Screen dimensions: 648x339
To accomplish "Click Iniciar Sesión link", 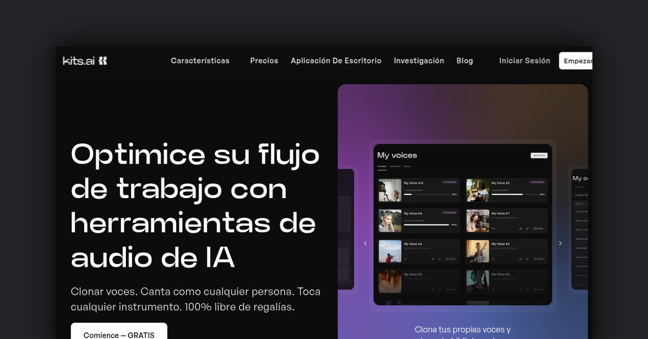I will tap(524, 61).
